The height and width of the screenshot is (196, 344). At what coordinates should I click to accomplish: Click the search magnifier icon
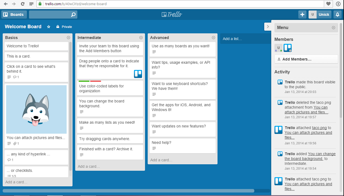pos(73,15)
